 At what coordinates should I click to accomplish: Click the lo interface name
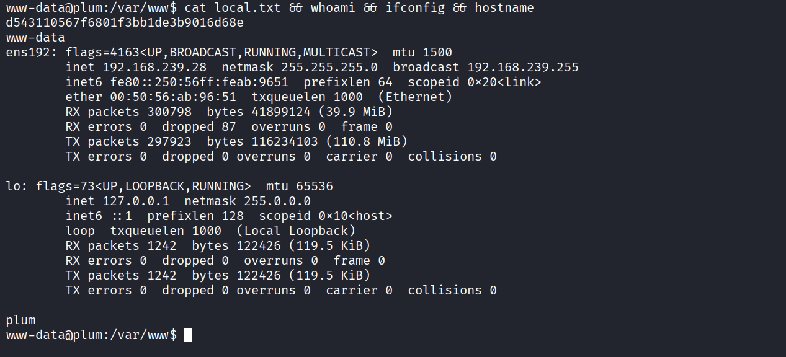point(13,187)
